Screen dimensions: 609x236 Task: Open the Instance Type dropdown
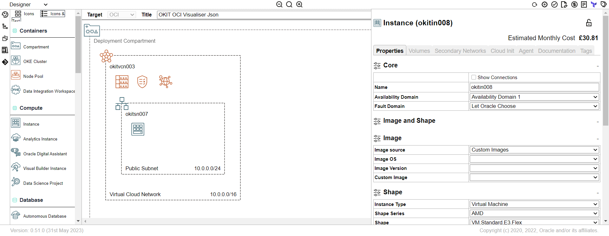pyautogui.click(x=534, y=204)
